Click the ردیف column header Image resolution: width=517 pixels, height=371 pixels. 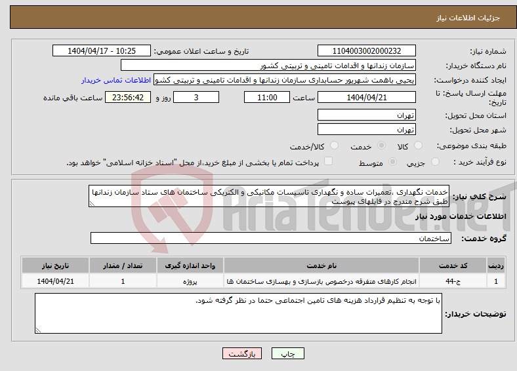pos(496,265)
